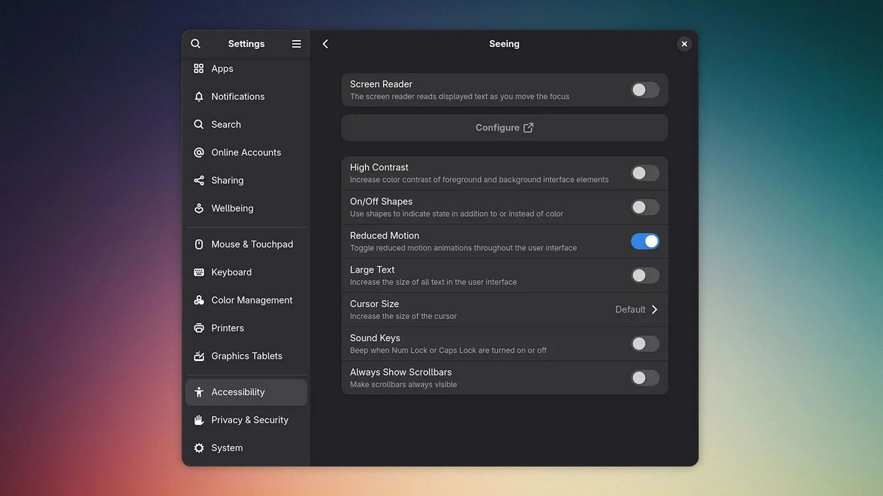Image resolution: width=883 pixels, height=496 pixels.
Task: Click the Printers icon in sidebar
Action: pyautogui.click(x=199, y=328)
